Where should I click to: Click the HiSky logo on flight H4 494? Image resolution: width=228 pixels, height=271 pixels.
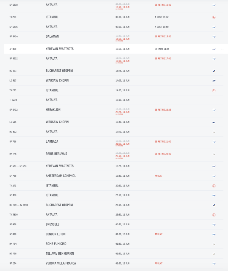coord(214,244)
